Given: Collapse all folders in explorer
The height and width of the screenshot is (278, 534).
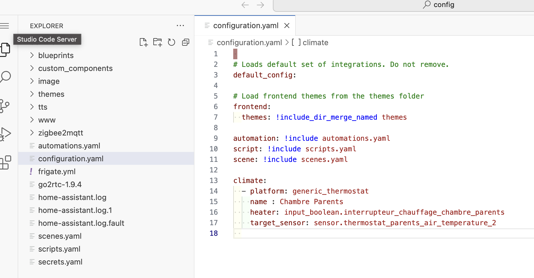Looking at the screenshot, I should tap(186, 43).
